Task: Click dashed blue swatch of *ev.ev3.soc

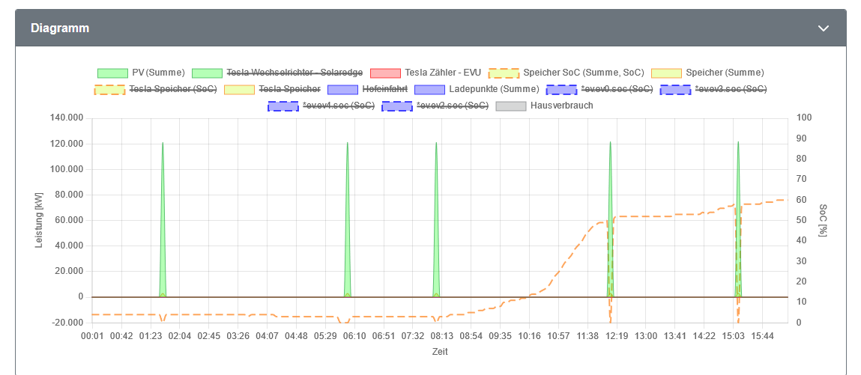Action: 675,89
